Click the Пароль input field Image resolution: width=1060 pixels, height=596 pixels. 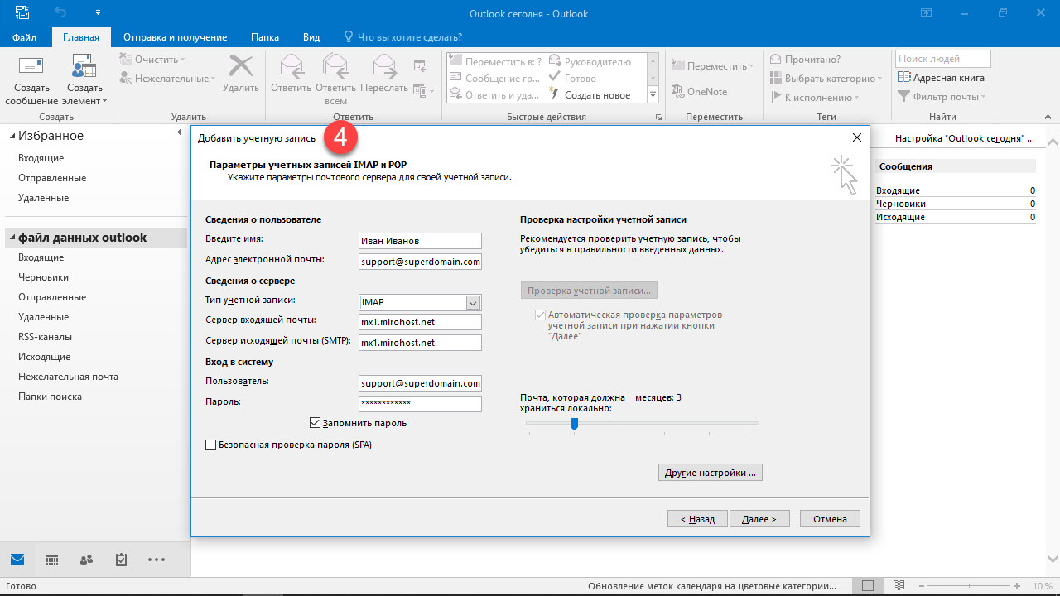[421, 404]
